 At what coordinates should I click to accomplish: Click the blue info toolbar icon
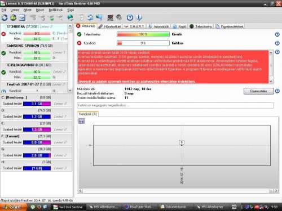click(x=139, y=17)
